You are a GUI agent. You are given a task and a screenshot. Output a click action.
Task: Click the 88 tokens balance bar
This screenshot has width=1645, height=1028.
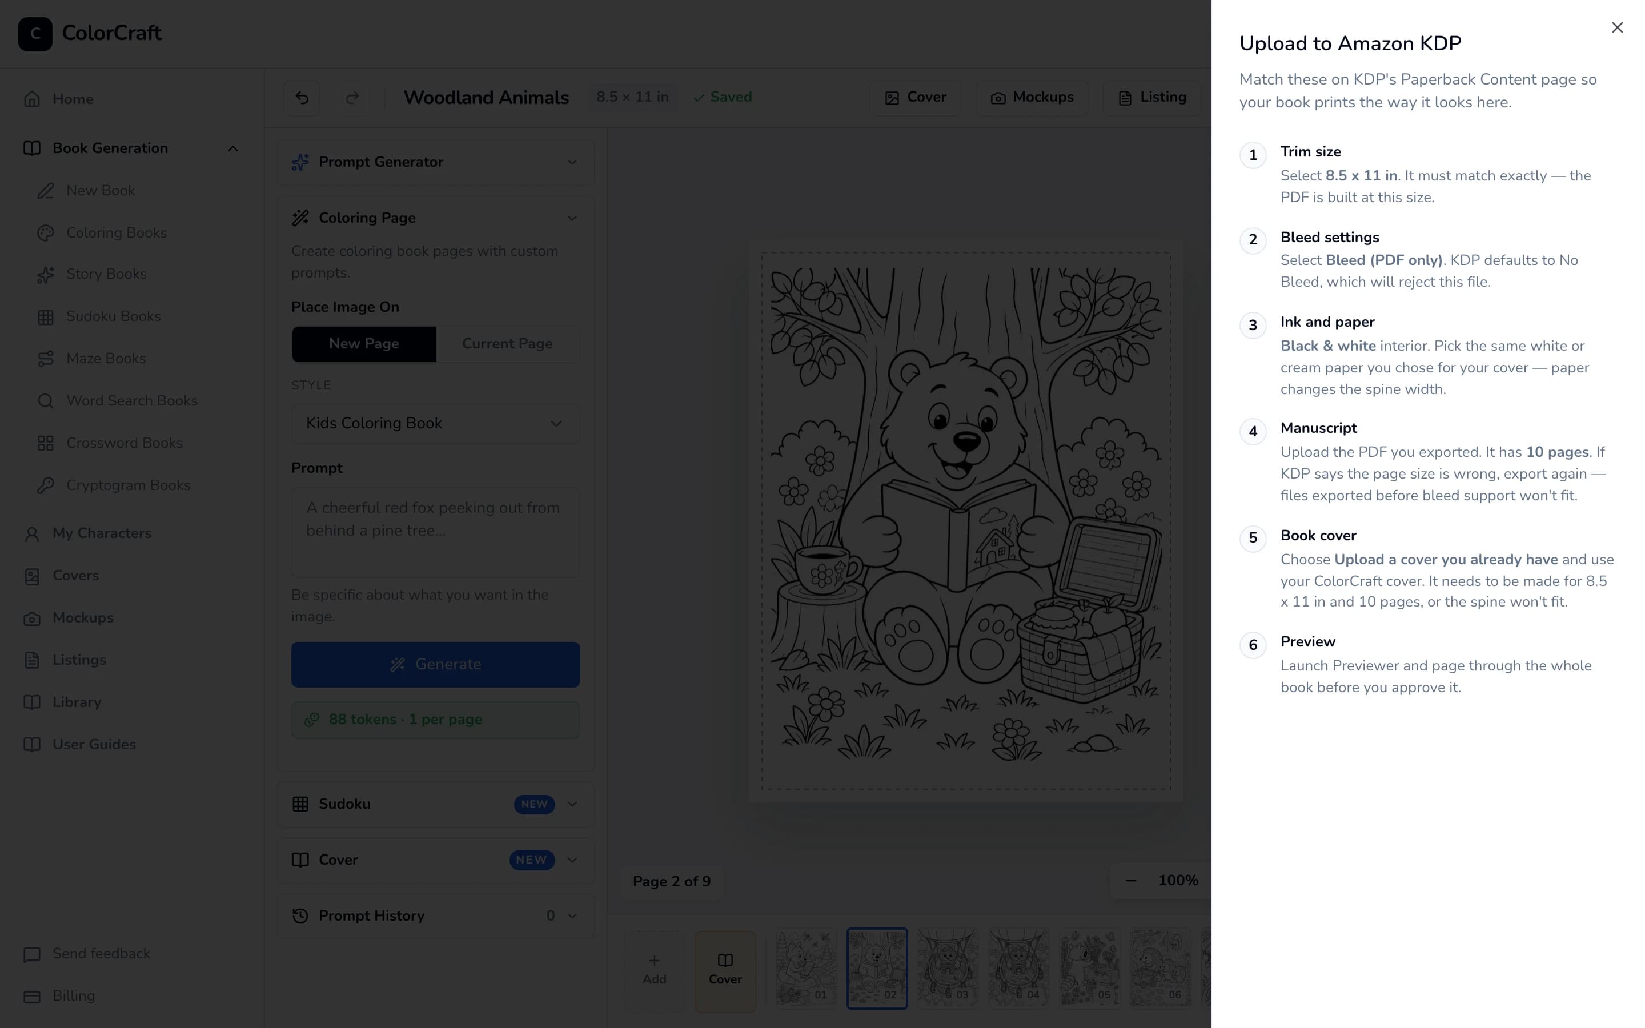436,720
